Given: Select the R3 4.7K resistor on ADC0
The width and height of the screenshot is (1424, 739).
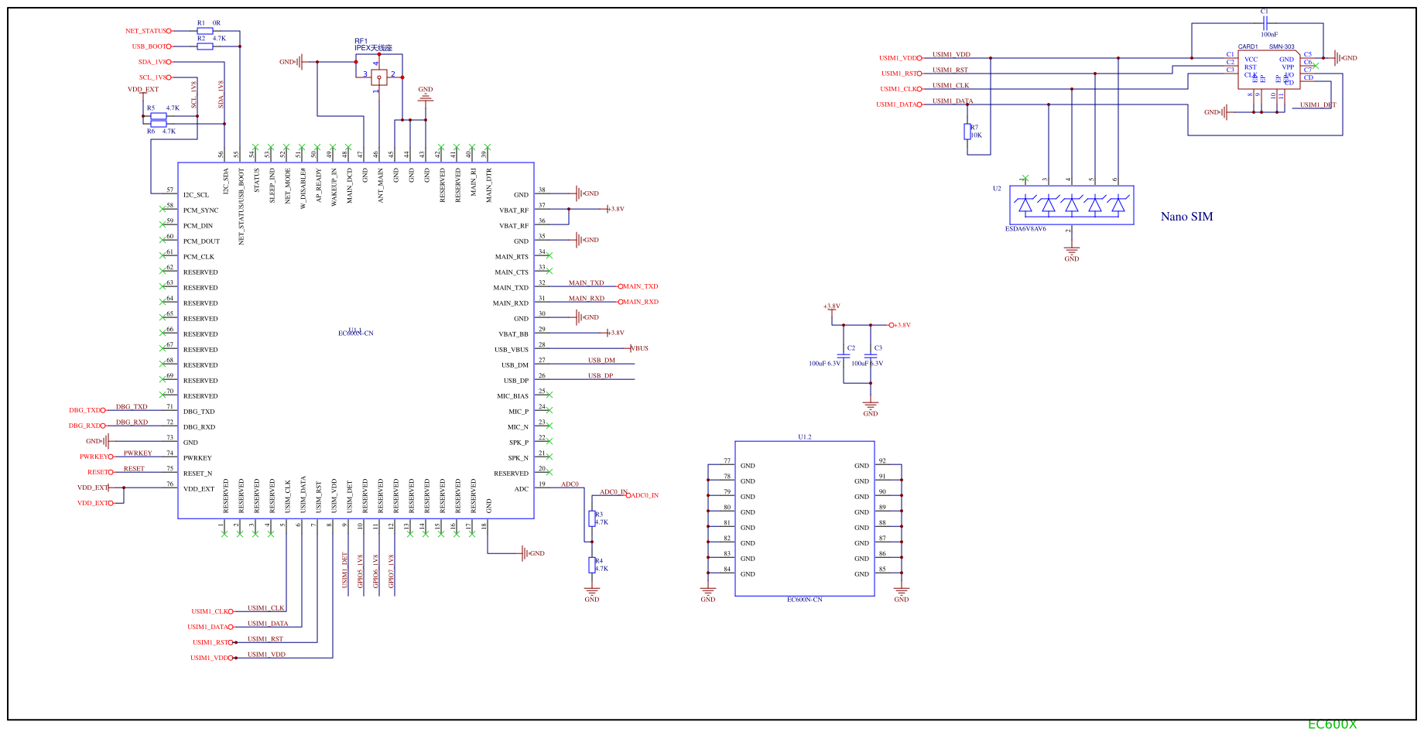Looking at the screenshot, I should click(x=592, y=518).
